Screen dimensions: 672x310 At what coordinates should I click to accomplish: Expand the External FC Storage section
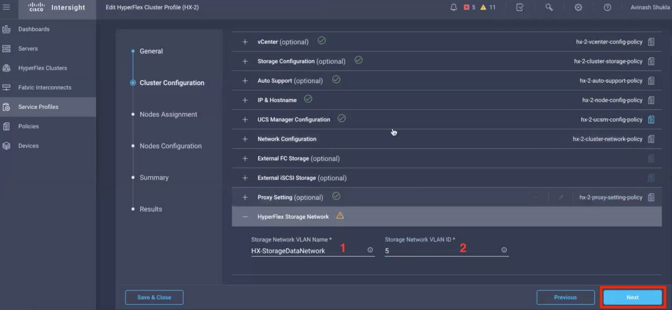point(245,159)
